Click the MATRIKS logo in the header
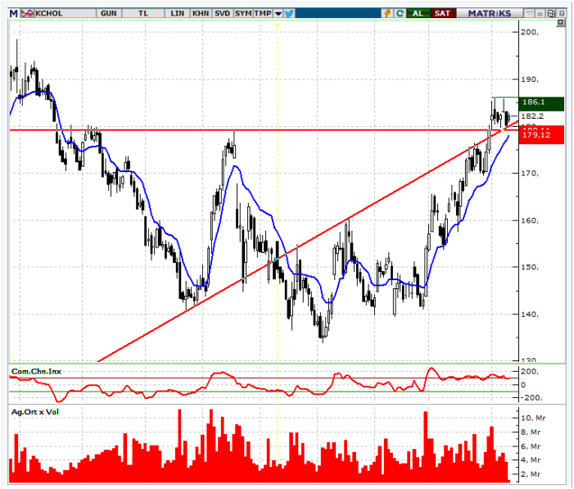 [488, 13]
